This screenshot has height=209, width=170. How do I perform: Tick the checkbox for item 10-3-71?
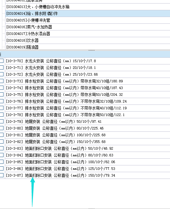2,68
